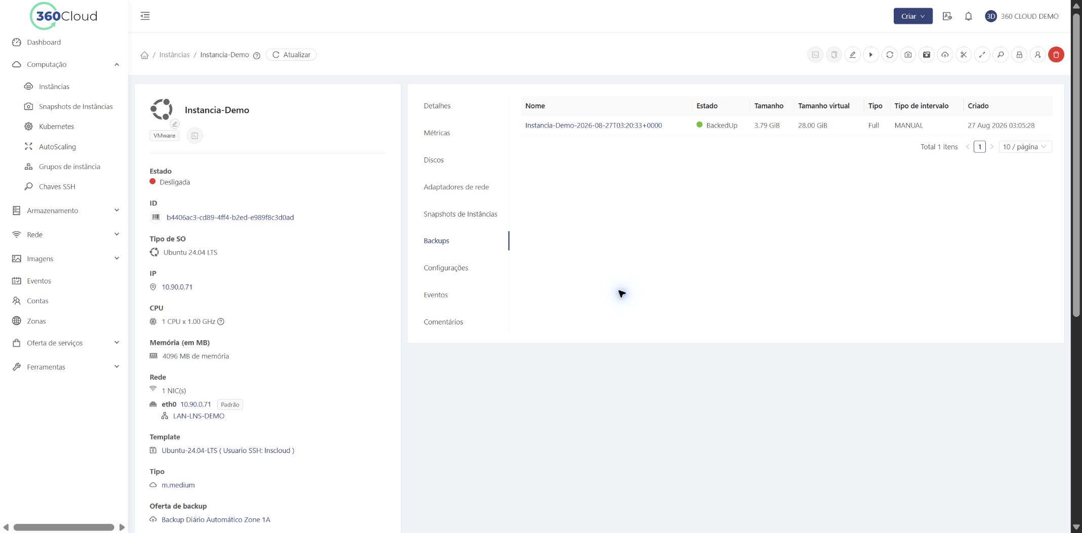Click the pencil icon beside instance logo
This screenshot has width=1082, height=533.
pyautogui.click(x=175, y=124)
